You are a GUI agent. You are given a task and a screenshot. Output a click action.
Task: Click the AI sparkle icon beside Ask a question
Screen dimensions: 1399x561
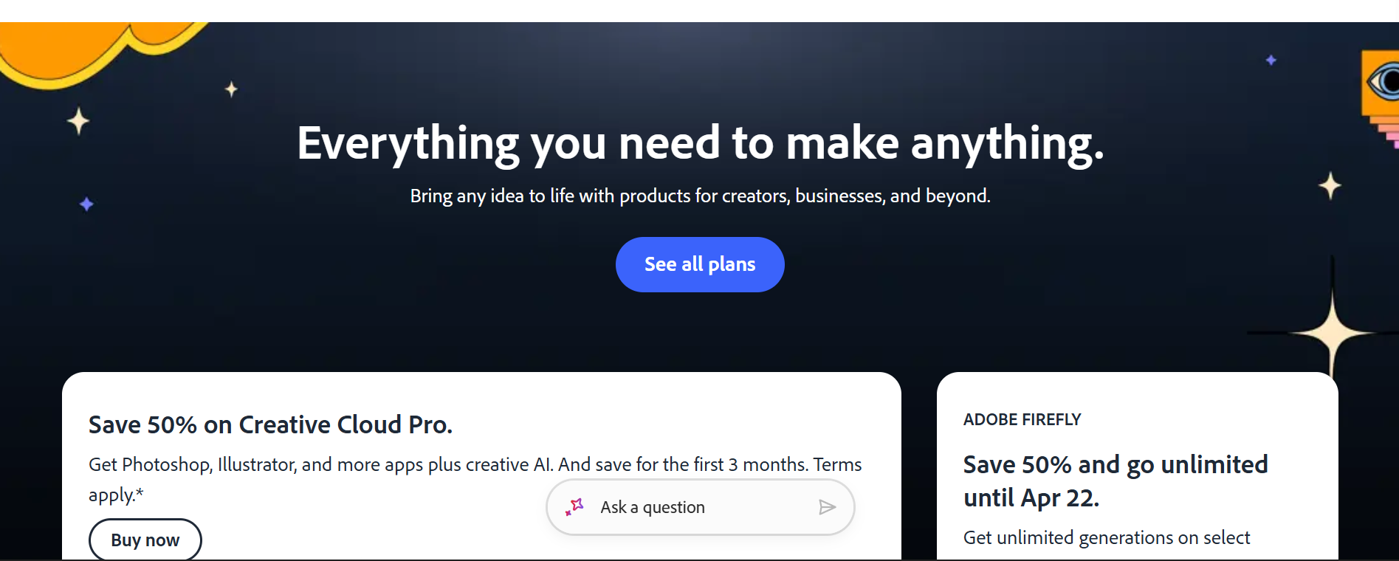(574, 507)
